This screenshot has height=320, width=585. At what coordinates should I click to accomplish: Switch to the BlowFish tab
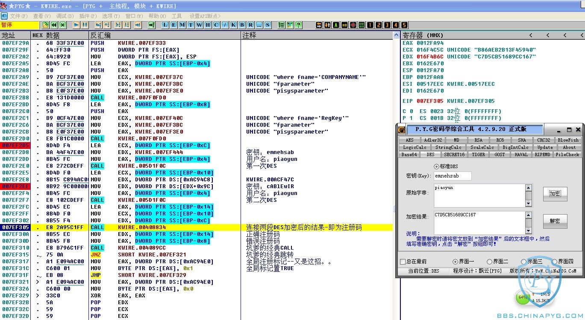[568, 140]
